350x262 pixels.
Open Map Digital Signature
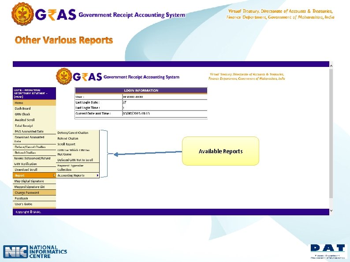[34, 181]
